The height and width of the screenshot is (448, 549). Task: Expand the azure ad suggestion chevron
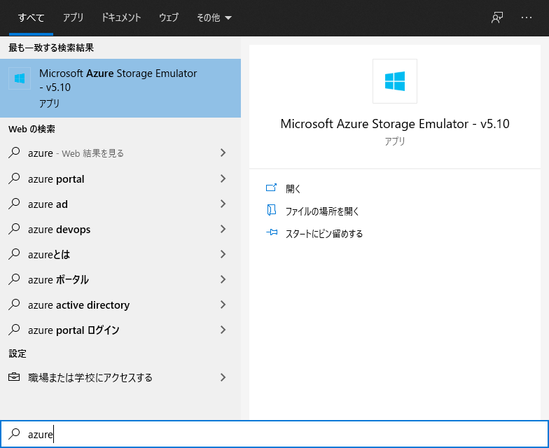pos(223,204)
